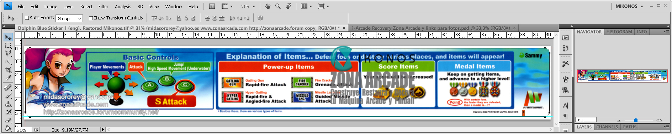Align right edges of layers
The image size is (672, 134).
click(194, 18)
